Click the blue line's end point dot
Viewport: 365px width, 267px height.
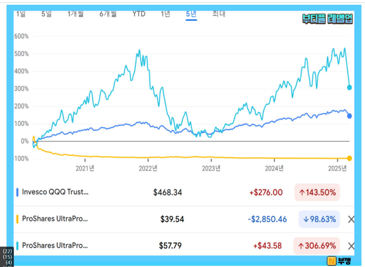click(x=350, y=116)
